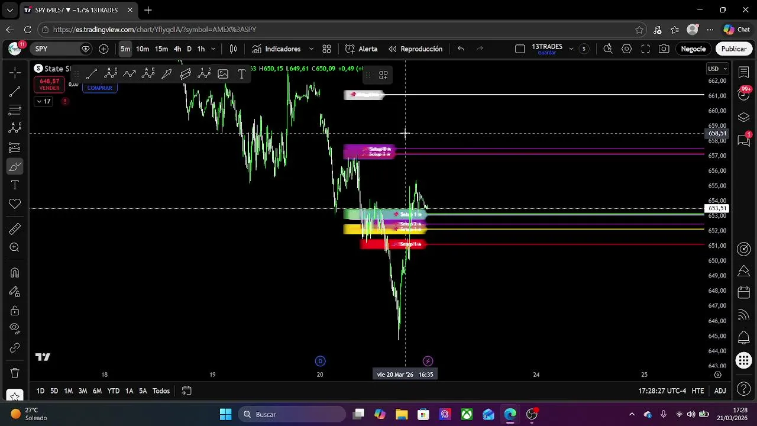The height and width of the screenshot is (426, 757).
Task: Pick trend line in floating favorites toolbar
Action: click(92, 74)
